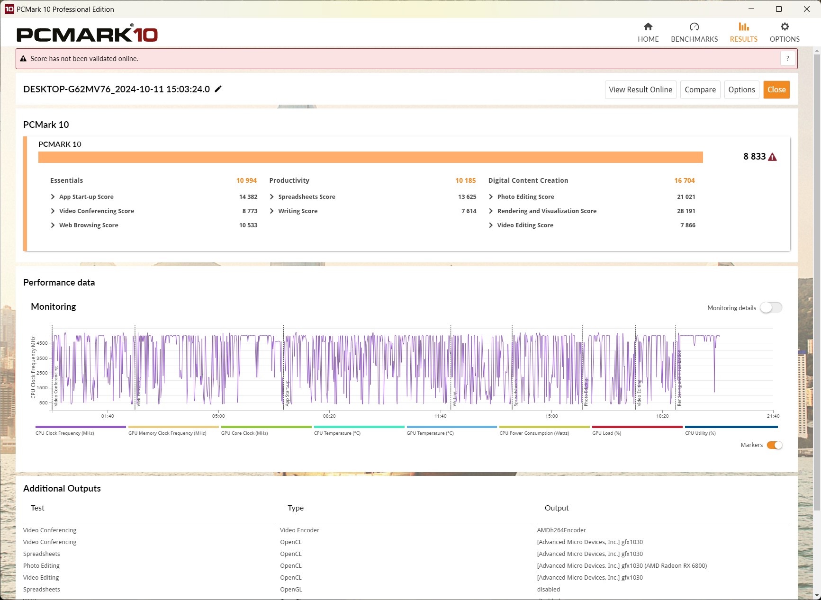This screenshot has height=600, width=821.
Task: Close the result with the orange Close button
Action: coord(776,90)
